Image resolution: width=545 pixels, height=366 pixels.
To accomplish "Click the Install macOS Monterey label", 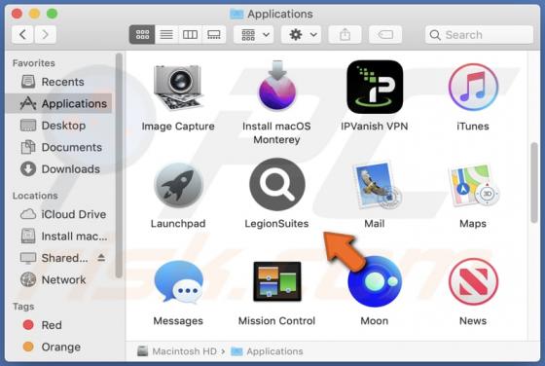I will 276,132.
